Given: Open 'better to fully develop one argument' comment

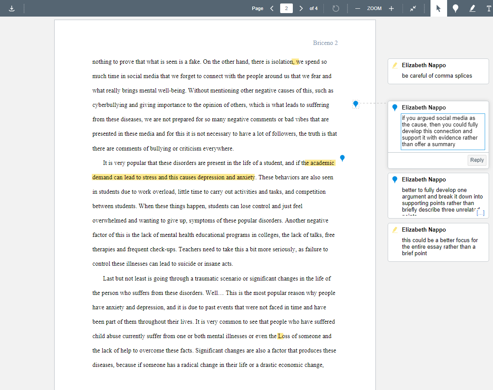Looking at the screenshot, I should (438, 195).
